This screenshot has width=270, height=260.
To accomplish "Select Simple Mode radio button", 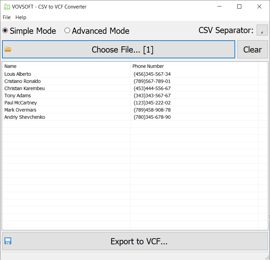I will click(5, 31).
